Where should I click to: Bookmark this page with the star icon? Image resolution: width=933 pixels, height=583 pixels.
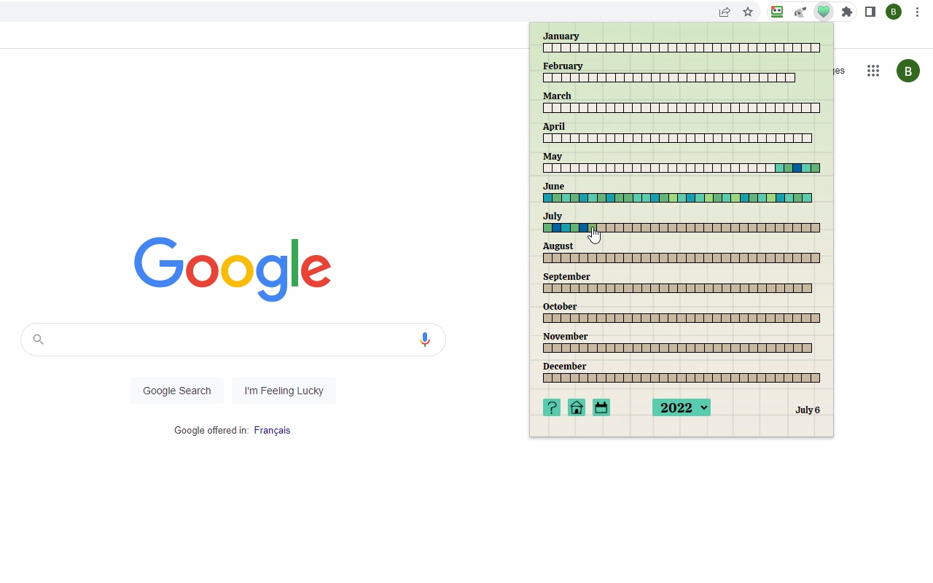748,12
